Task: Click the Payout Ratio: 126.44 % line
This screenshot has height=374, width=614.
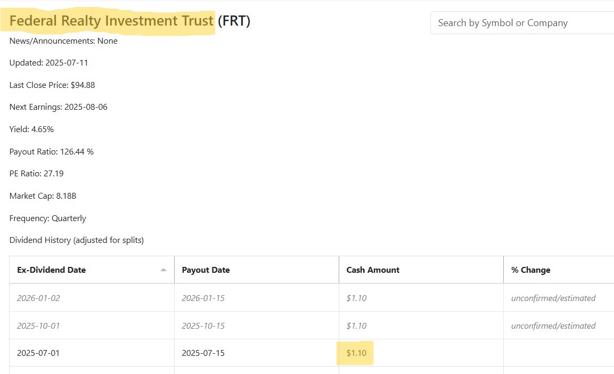Action: click(x=51, y=151)
